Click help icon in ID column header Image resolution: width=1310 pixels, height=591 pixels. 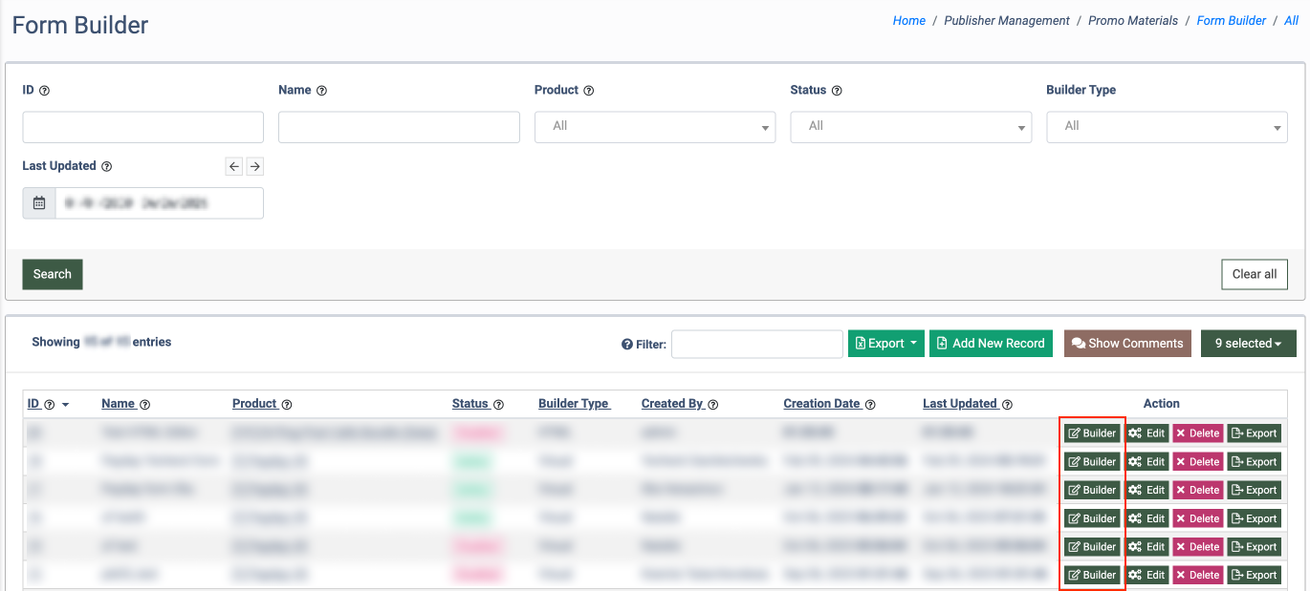49,405
